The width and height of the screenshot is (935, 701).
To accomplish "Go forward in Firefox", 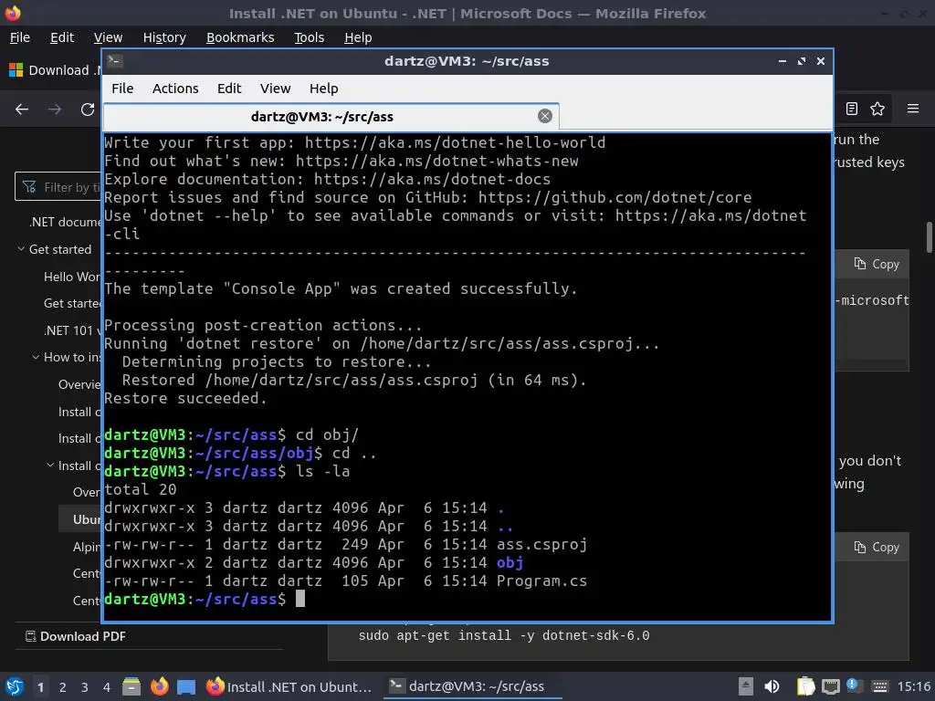I will [x=55, y=110].
